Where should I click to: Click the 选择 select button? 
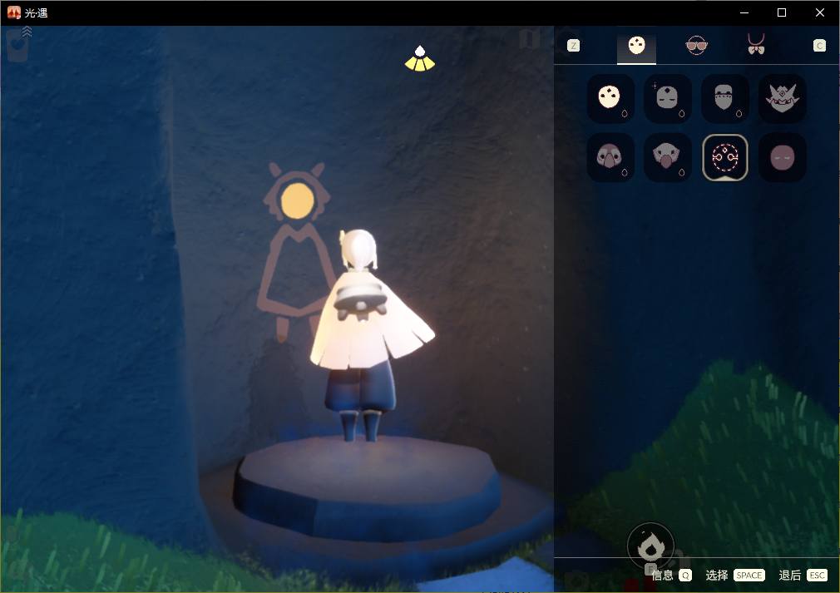click(x=735, y=575)
